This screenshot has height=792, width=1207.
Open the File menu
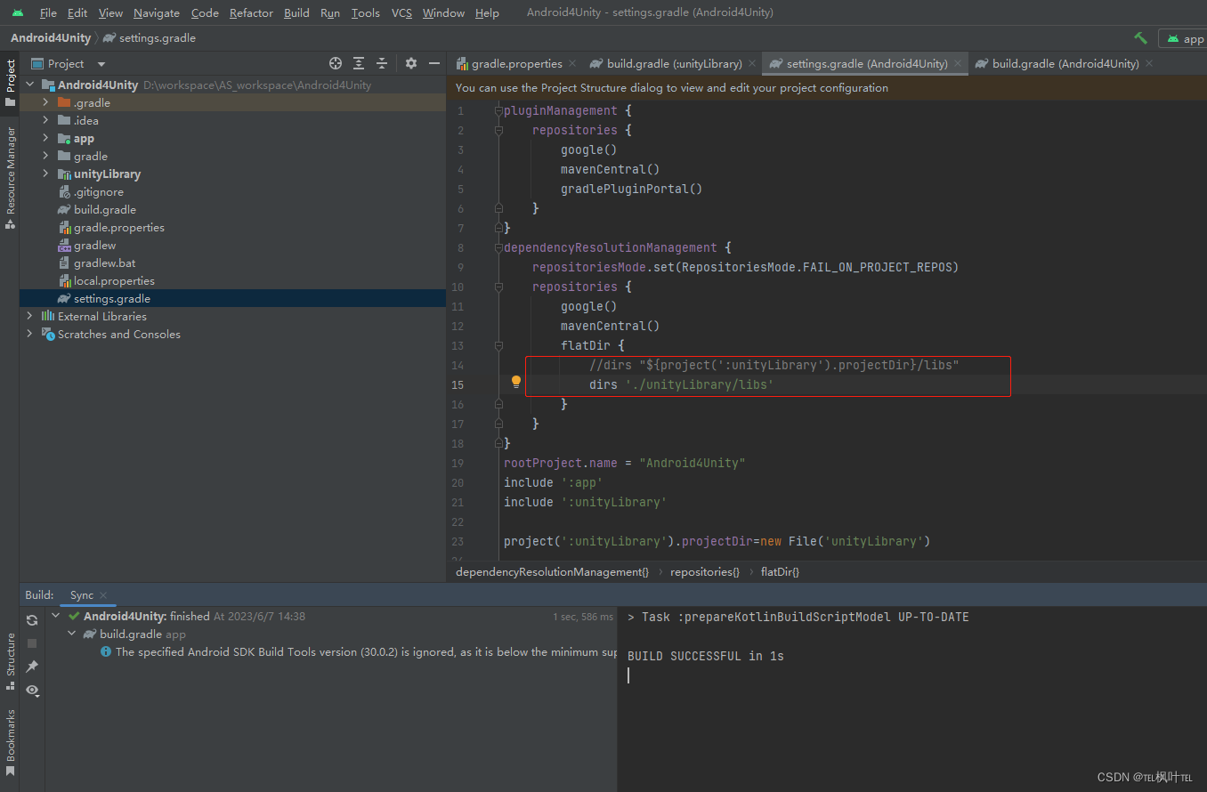tap(48, 12)
